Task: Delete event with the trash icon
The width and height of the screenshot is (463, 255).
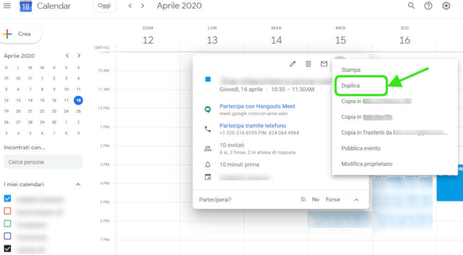Action: point(308,64)
